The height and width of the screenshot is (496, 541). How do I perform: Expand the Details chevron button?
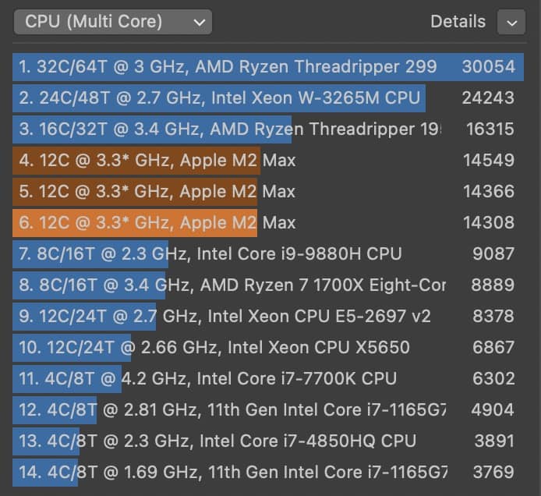511,22
